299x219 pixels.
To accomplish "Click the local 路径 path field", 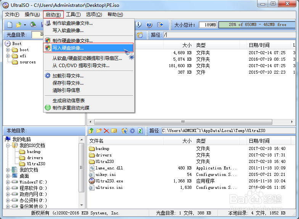I will (x=228, y=130).
